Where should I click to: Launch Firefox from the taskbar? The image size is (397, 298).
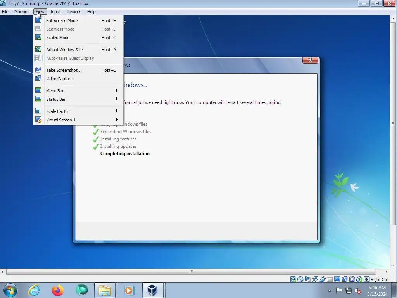tap(58, 290)
